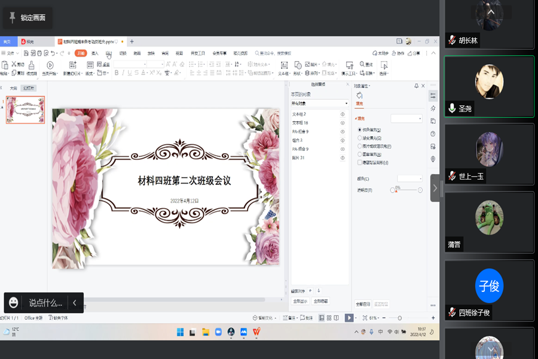Select the solid fill radio button
538x359 pixels.
(x=359, y=130)
